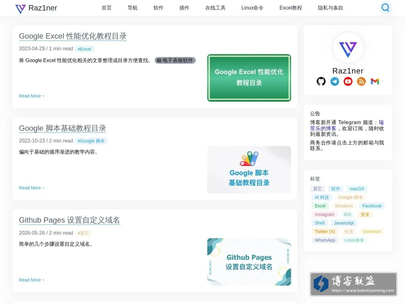Select the Windows tag
Screen dimensions: 405x304
[x=344, y=206]
